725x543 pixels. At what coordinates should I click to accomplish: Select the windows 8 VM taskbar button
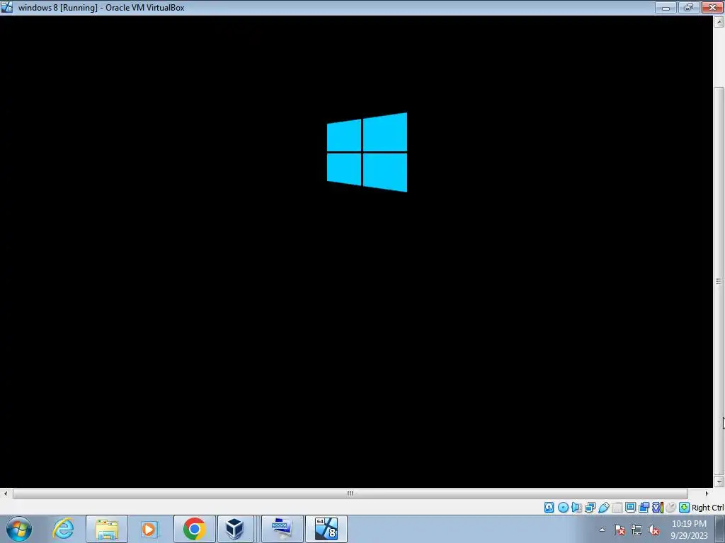(326, 529)
